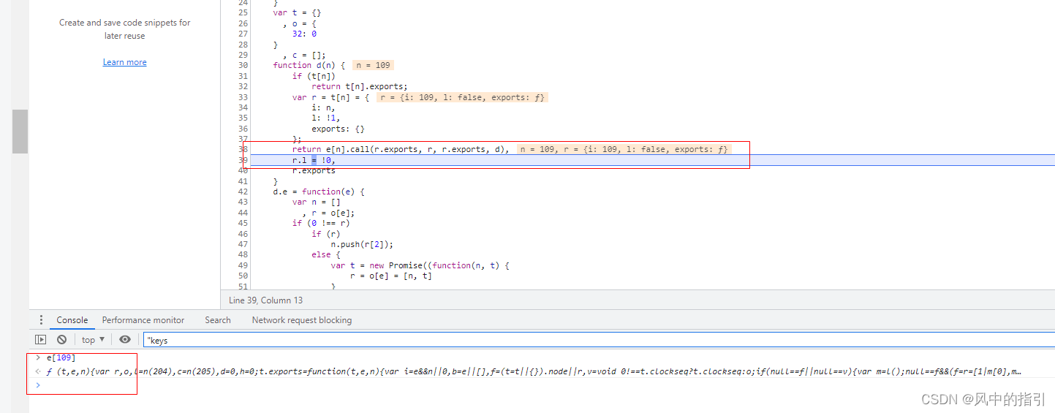Click line number 38 in gutter

point(243,149)
